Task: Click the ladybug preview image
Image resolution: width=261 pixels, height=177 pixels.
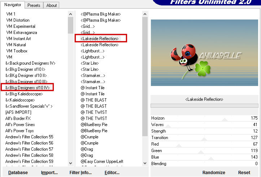Action: click(x=204, y=53)
